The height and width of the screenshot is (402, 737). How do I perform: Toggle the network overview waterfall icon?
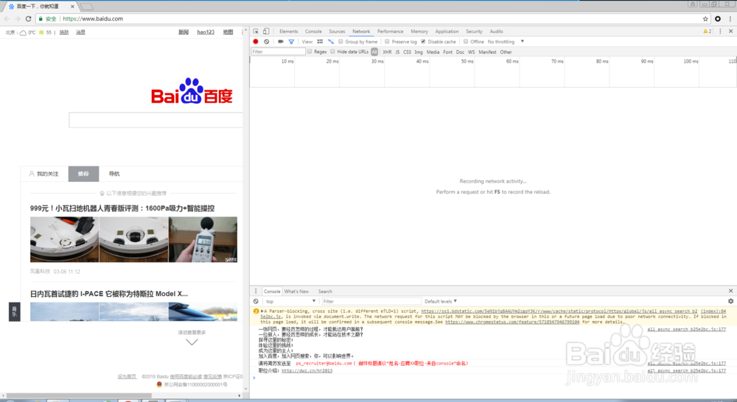pos(331,42)
